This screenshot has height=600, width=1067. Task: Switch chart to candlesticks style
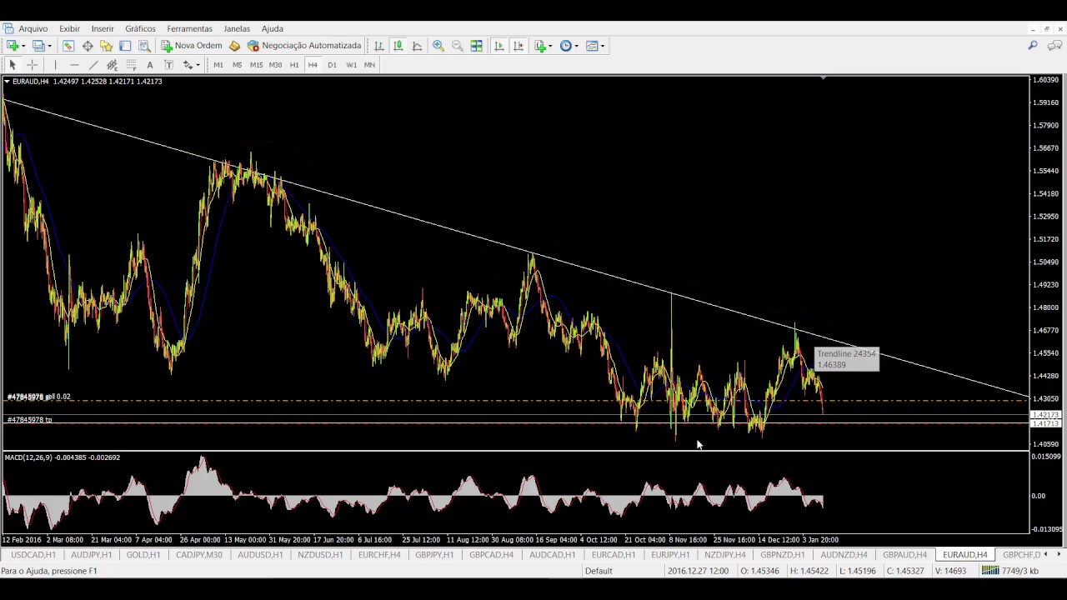click(398, 46)
